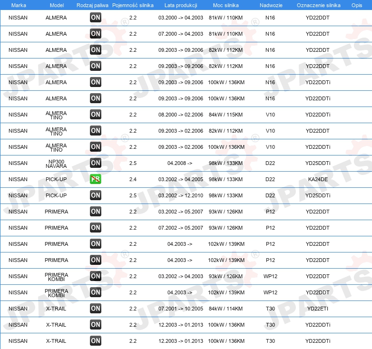Image resolution: width=372 pixels, height=349 pixels.
Task: Click WP12 in the 03.2002 -> 04.2003 row
Action: [x=270, y=276]
